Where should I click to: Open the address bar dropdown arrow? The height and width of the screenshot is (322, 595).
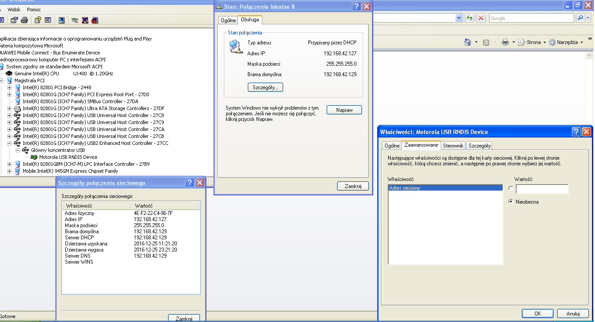pos(459,18)
